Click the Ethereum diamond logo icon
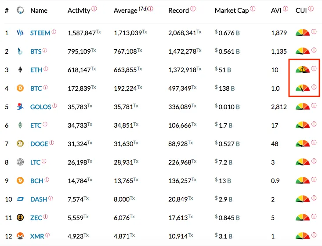This screenshot has width=322, height=246. tap(20, 70)
